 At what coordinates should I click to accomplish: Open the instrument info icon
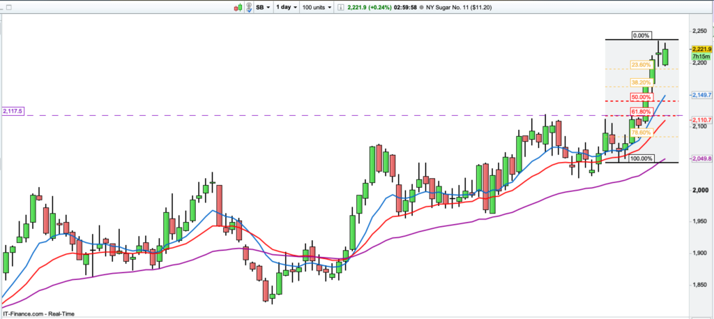point(340,7)
